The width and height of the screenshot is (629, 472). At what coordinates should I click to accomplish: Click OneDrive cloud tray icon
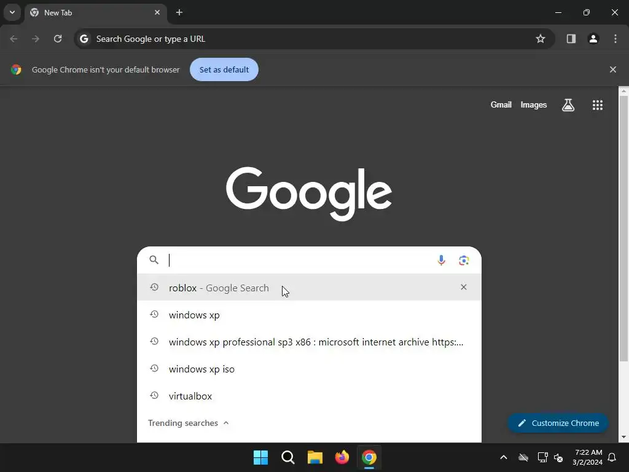[x=523, y=457]
